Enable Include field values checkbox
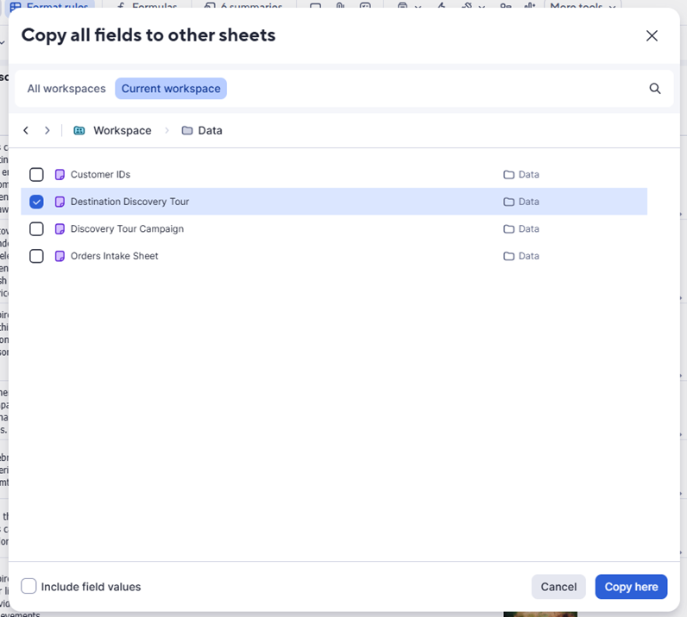 point(28,586)
